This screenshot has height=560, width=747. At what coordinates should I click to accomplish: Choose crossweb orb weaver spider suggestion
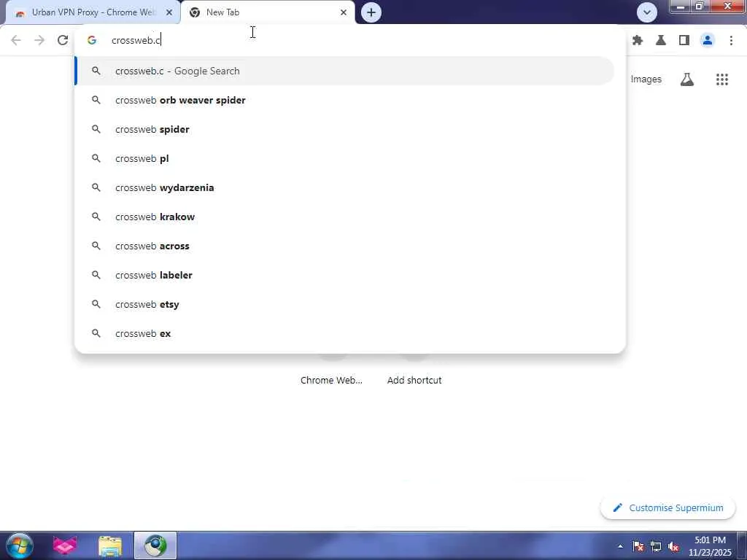(x=345, y=100)
